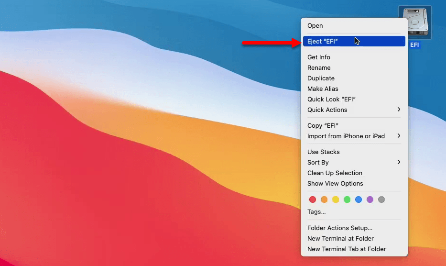
Task: Open Folder Actions Setup...
Action: tap(354, 228)
